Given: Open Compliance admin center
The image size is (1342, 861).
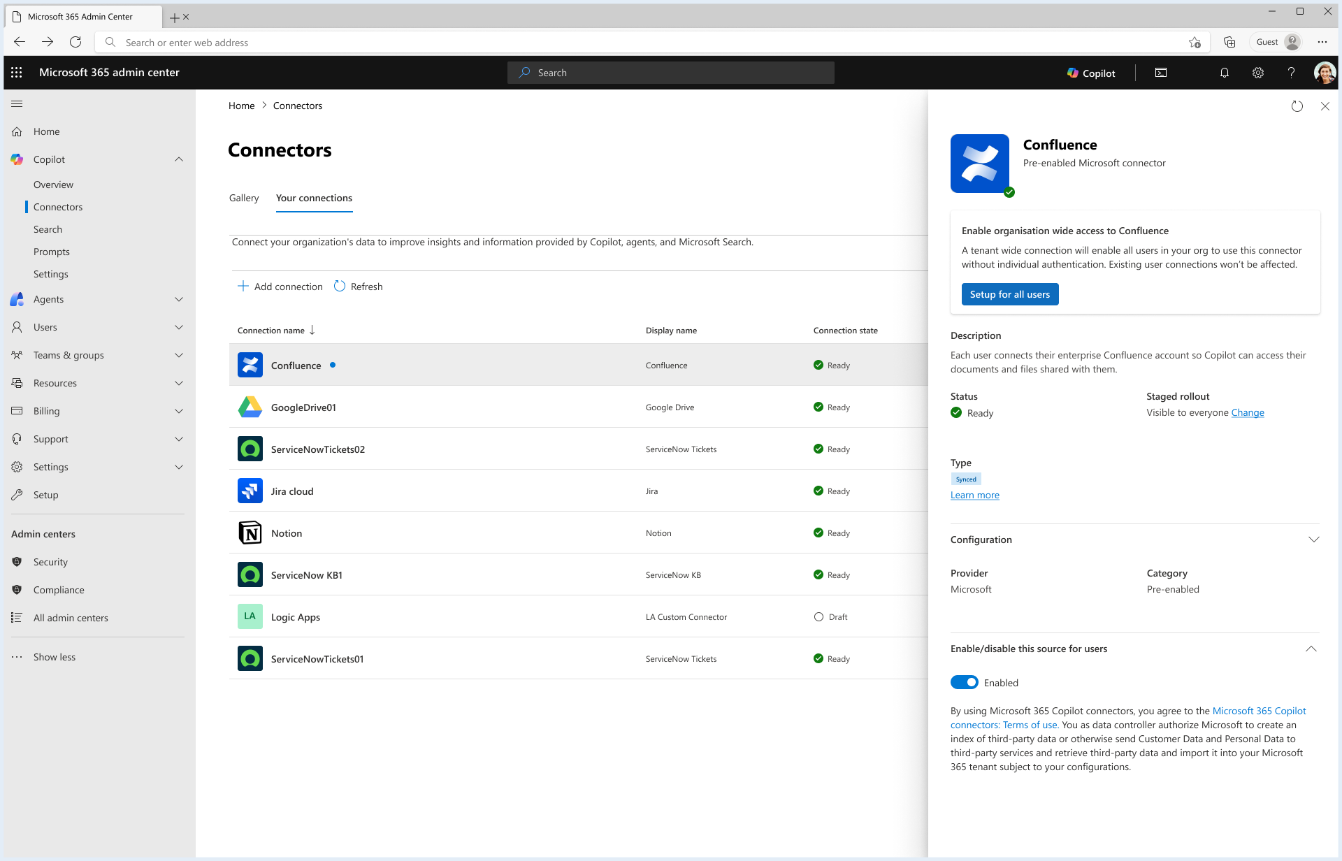Looking at the screenshot, I should (x=59, y=590).
